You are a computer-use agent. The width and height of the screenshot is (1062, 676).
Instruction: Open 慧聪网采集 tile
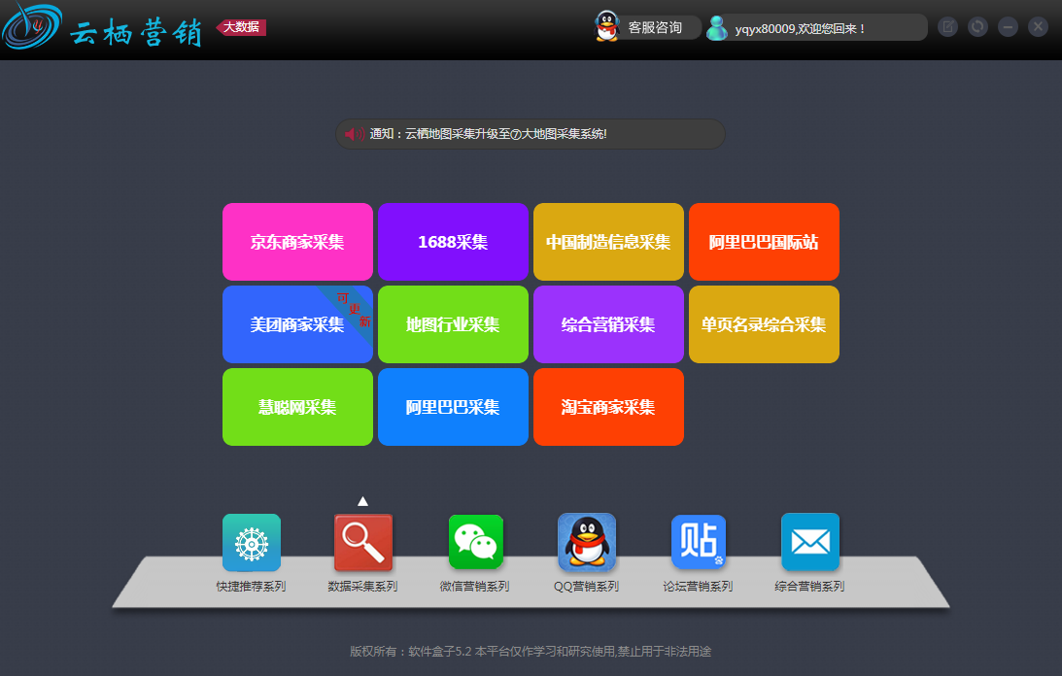[x=297, y=407]
